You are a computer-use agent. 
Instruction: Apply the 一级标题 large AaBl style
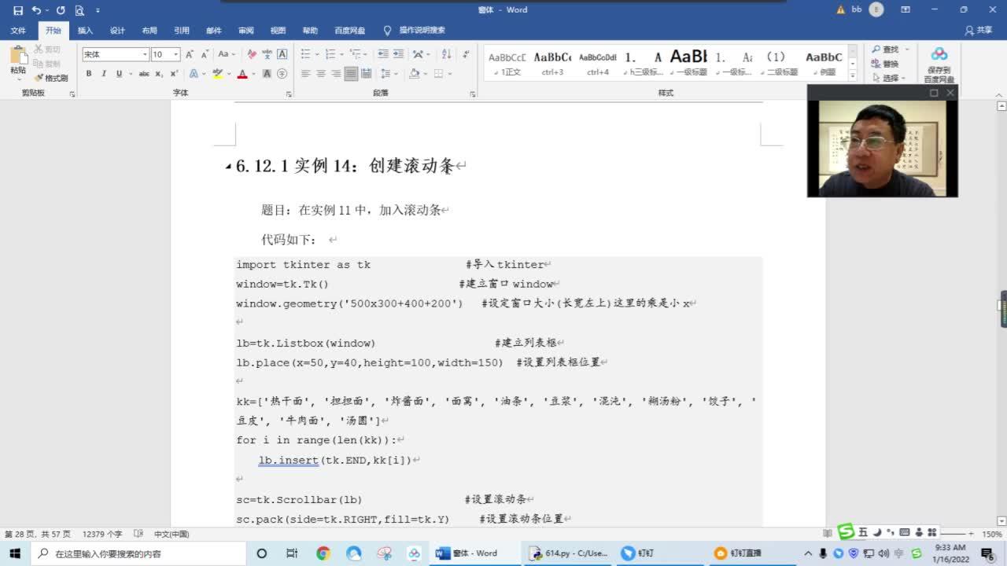pyautogui.click(x=688, y=62)
